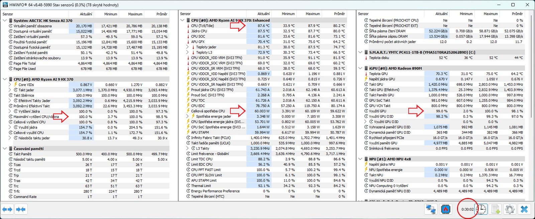Collapse the S.M.A.R.T. YMTC drive group

[x=360, y=52]
